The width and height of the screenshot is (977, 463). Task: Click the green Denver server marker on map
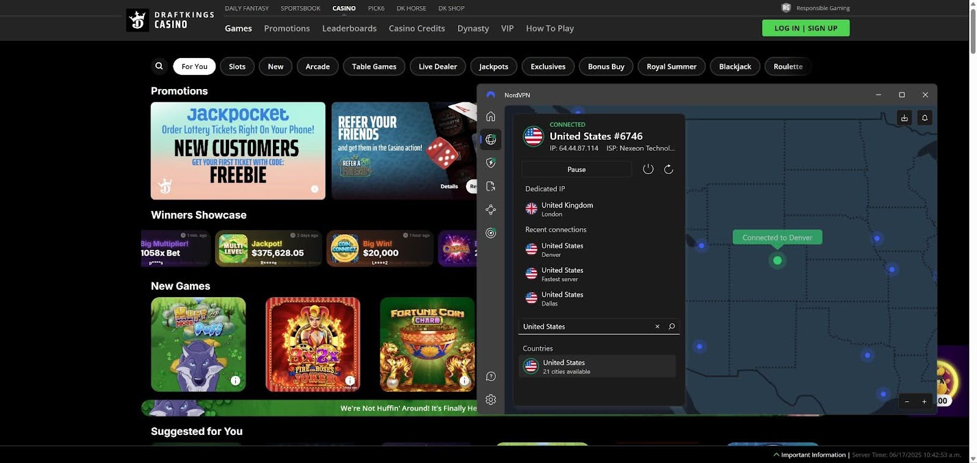(777, 260)
